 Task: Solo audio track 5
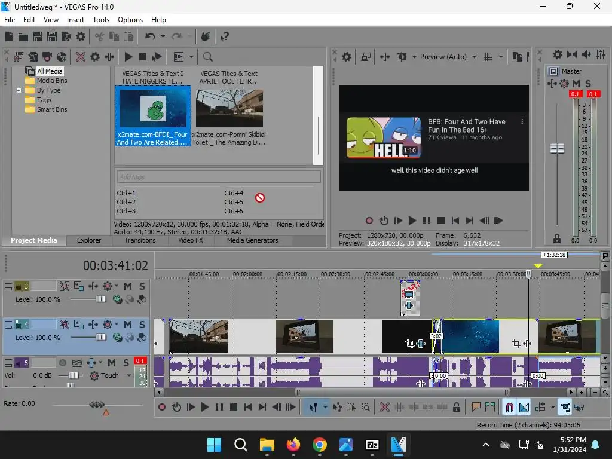tap(126, 363)
